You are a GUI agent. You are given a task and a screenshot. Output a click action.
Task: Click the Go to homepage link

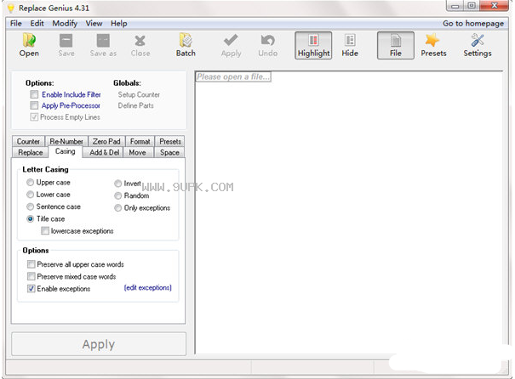473,23
